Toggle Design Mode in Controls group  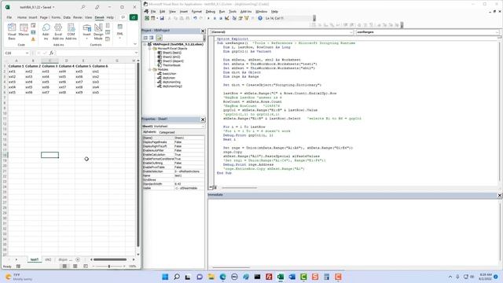pyautogui.click(x=98, y=31)
